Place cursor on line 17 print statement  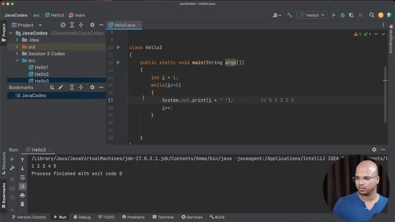(197, 100)
